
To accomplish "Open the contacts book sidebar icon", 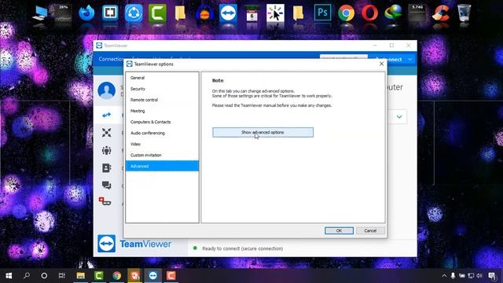I will click(107, 167).
